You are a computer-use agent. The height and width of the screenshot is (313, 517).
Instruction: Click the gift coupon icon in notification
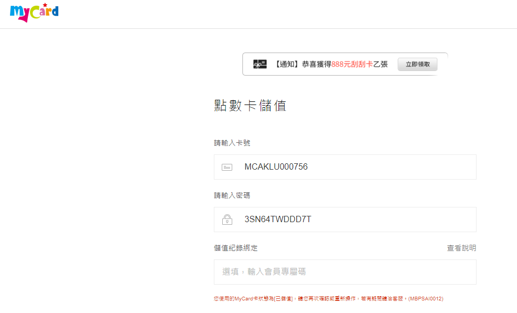pos(260,64)
